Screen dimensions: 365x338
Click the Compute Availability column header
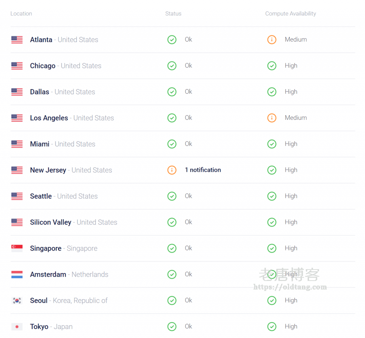tap(291, 14)
